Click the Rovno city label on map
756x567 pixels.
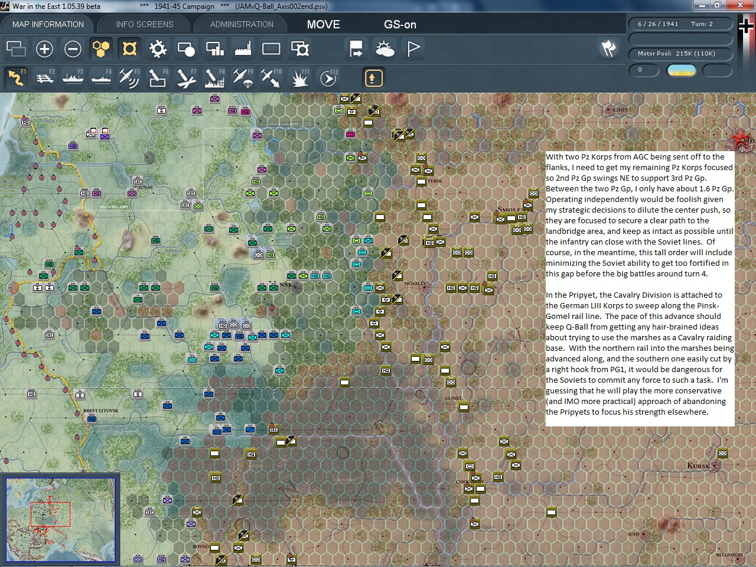201,546
